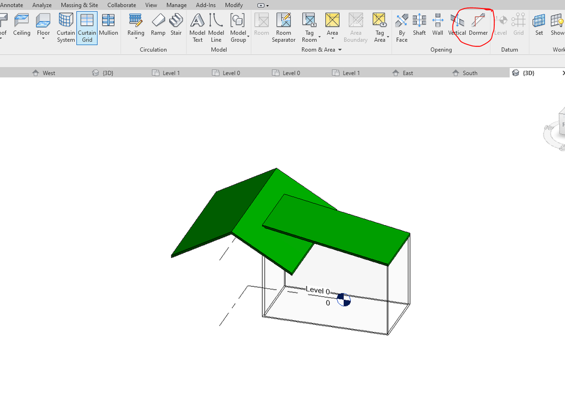Open the Model Group dropdown arrow

point(248,36)
